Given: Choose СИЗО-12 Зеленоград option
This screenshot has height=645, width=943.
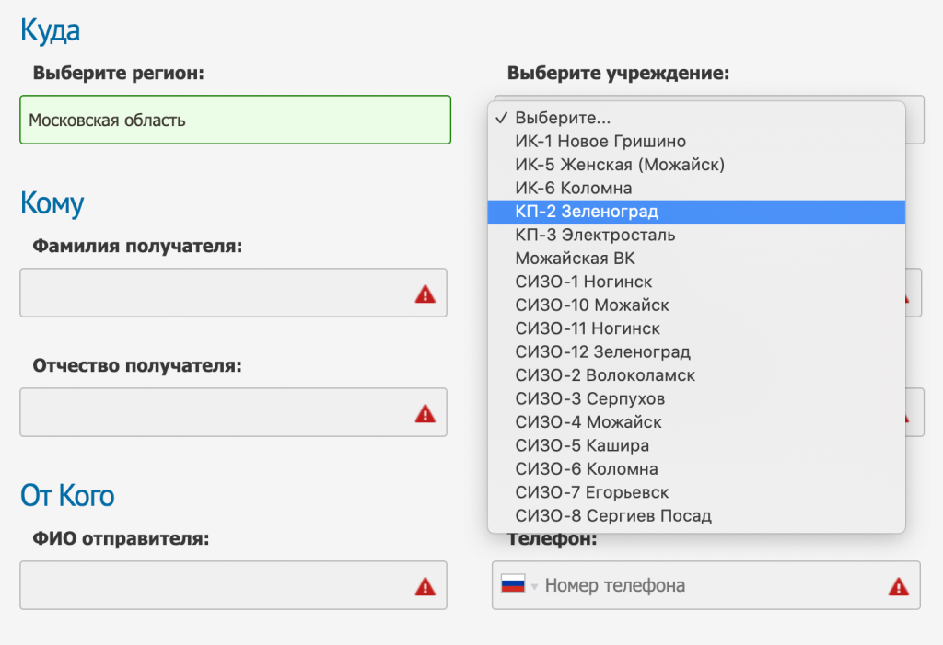Looking at the screenshot, I should tap(602, 351).
